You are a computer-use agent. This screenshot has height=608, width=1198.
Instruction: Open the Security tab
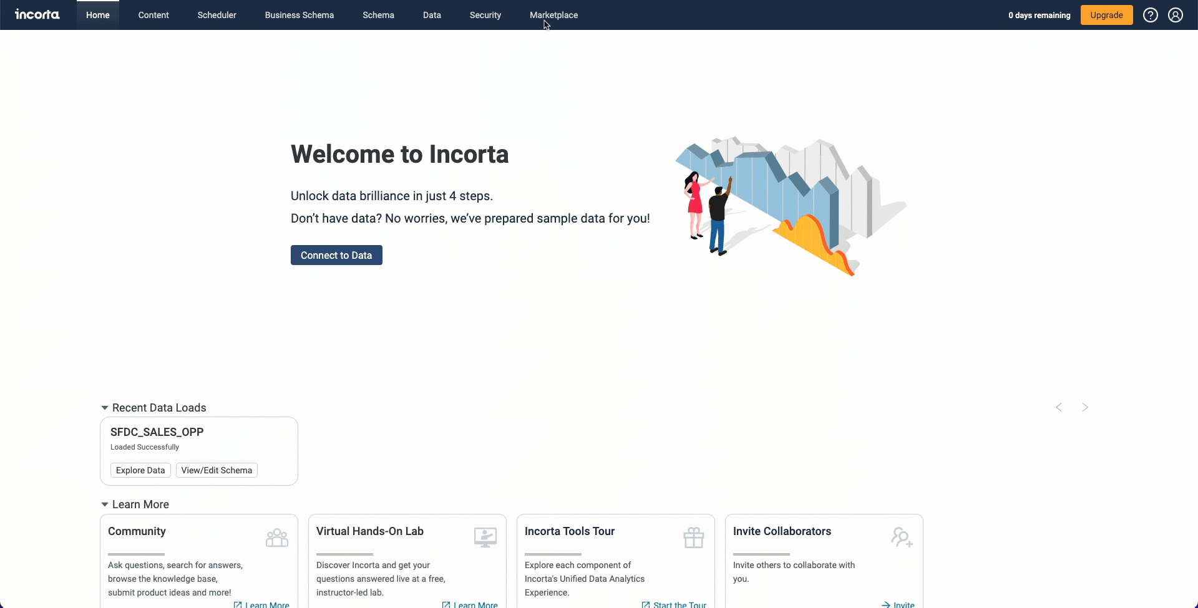485,15
